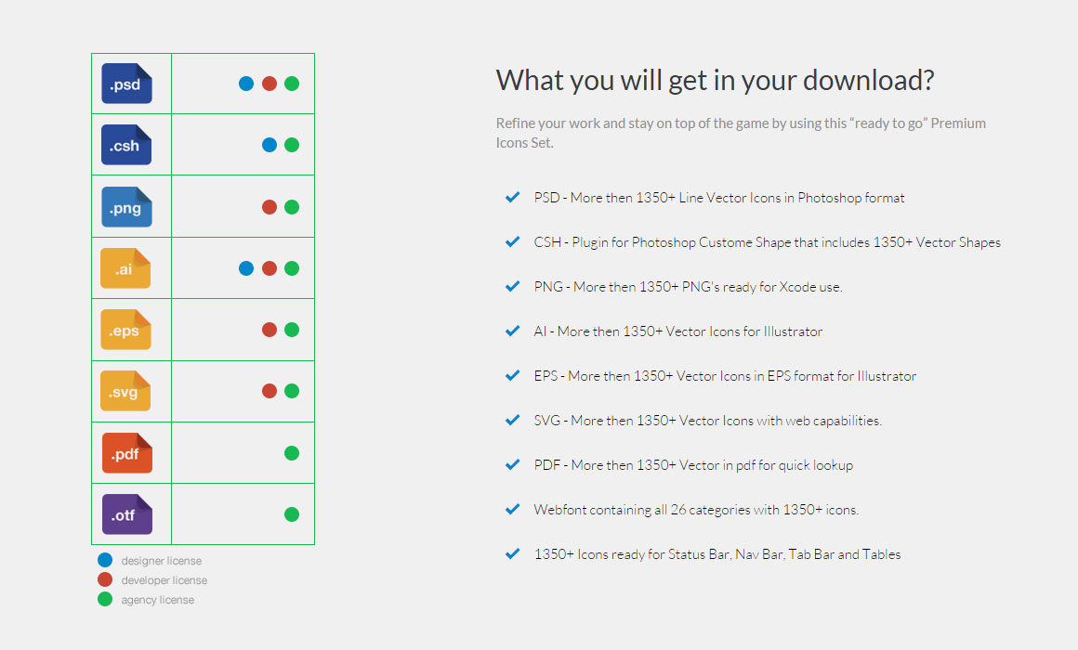Click the red dot in the .ai row
Viewport: 1078px width, 650px height.
tap(269, 268)
